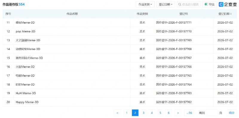Click the 作品类别 column header

[142, 14]
